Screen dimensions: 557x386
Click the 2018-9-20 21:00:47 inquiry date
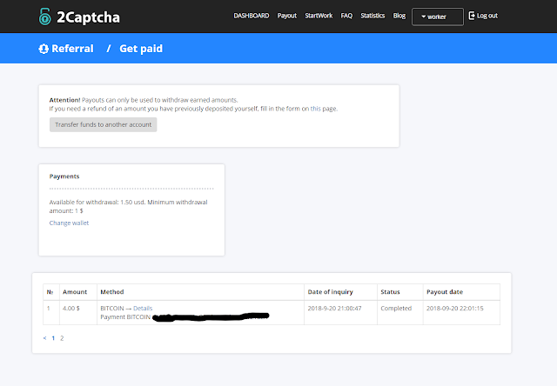pyautogui.click(x=334, y=309)
